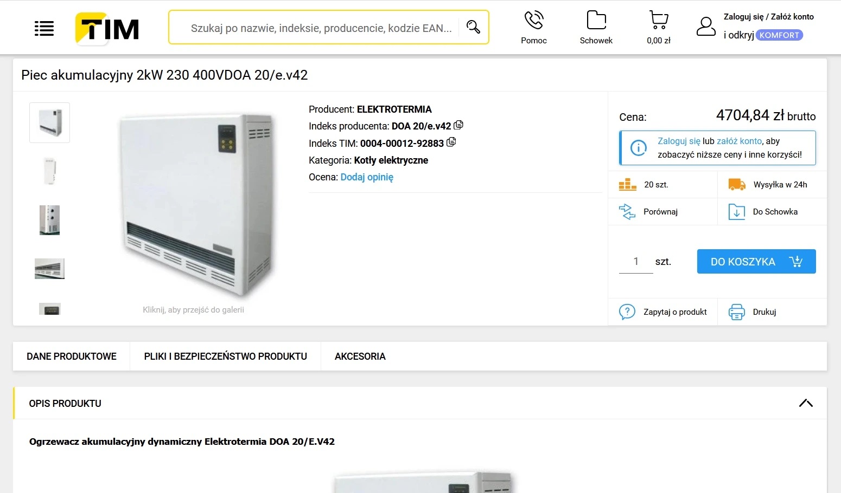Click the quantity input field
841x493 pixels.
[636, 262]
